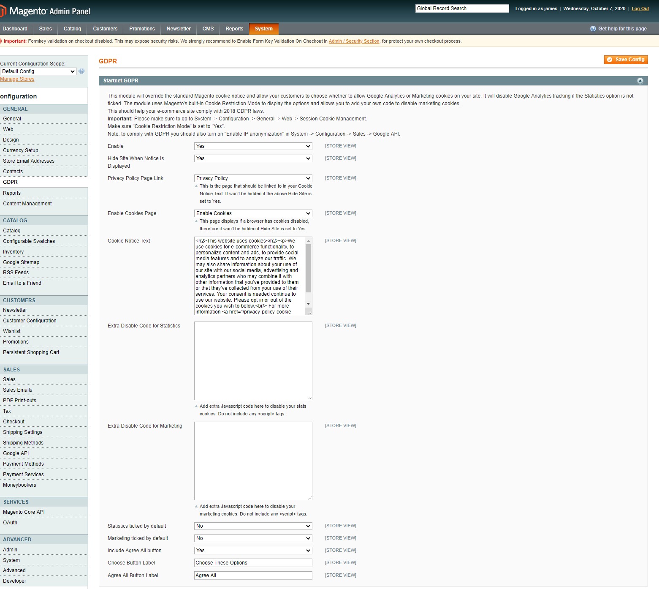Open Payment Methods configuration

(44, 464)
